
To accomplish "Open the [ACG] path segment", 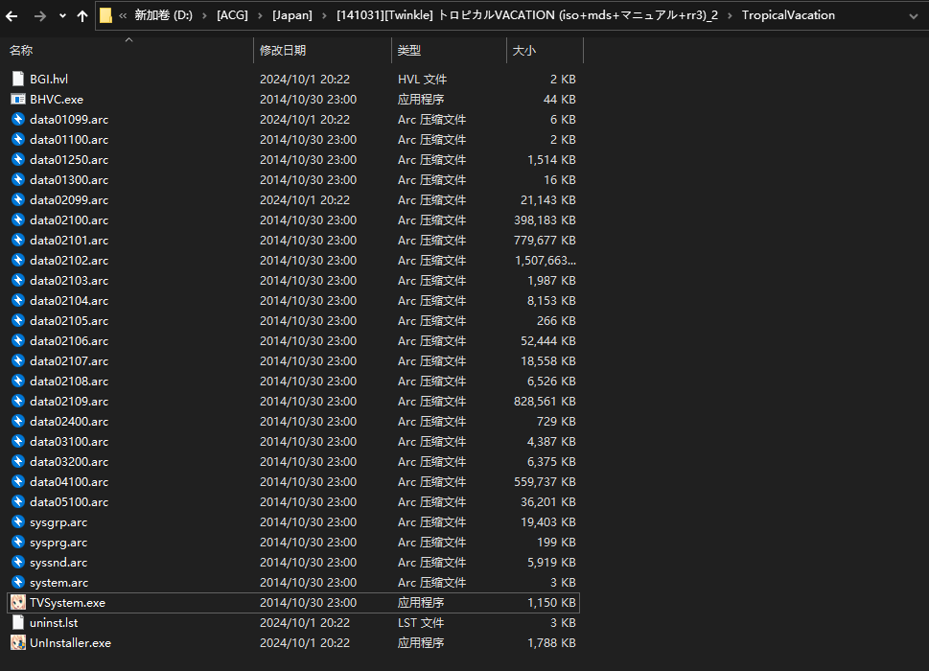I will click(x=232, y=15).
